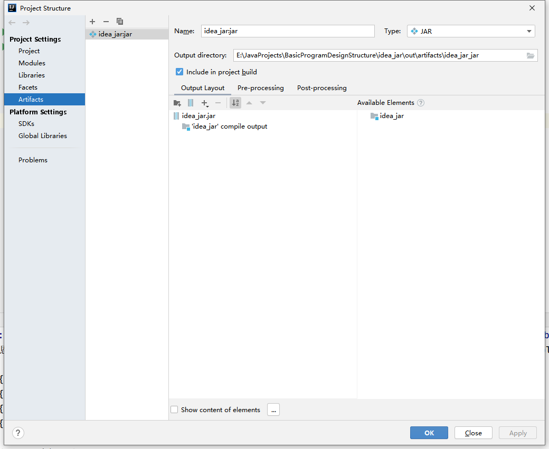
Task: Open the dialog help question mark
Action: pyautogui.click(x=18, y=433)
